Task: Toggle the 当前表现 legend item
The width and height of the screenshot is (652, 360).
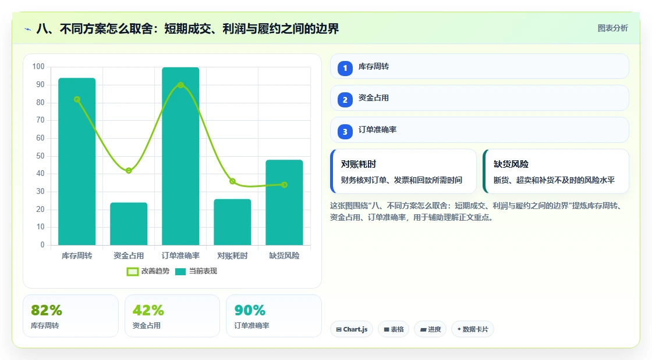Action: tap(196, 271)
